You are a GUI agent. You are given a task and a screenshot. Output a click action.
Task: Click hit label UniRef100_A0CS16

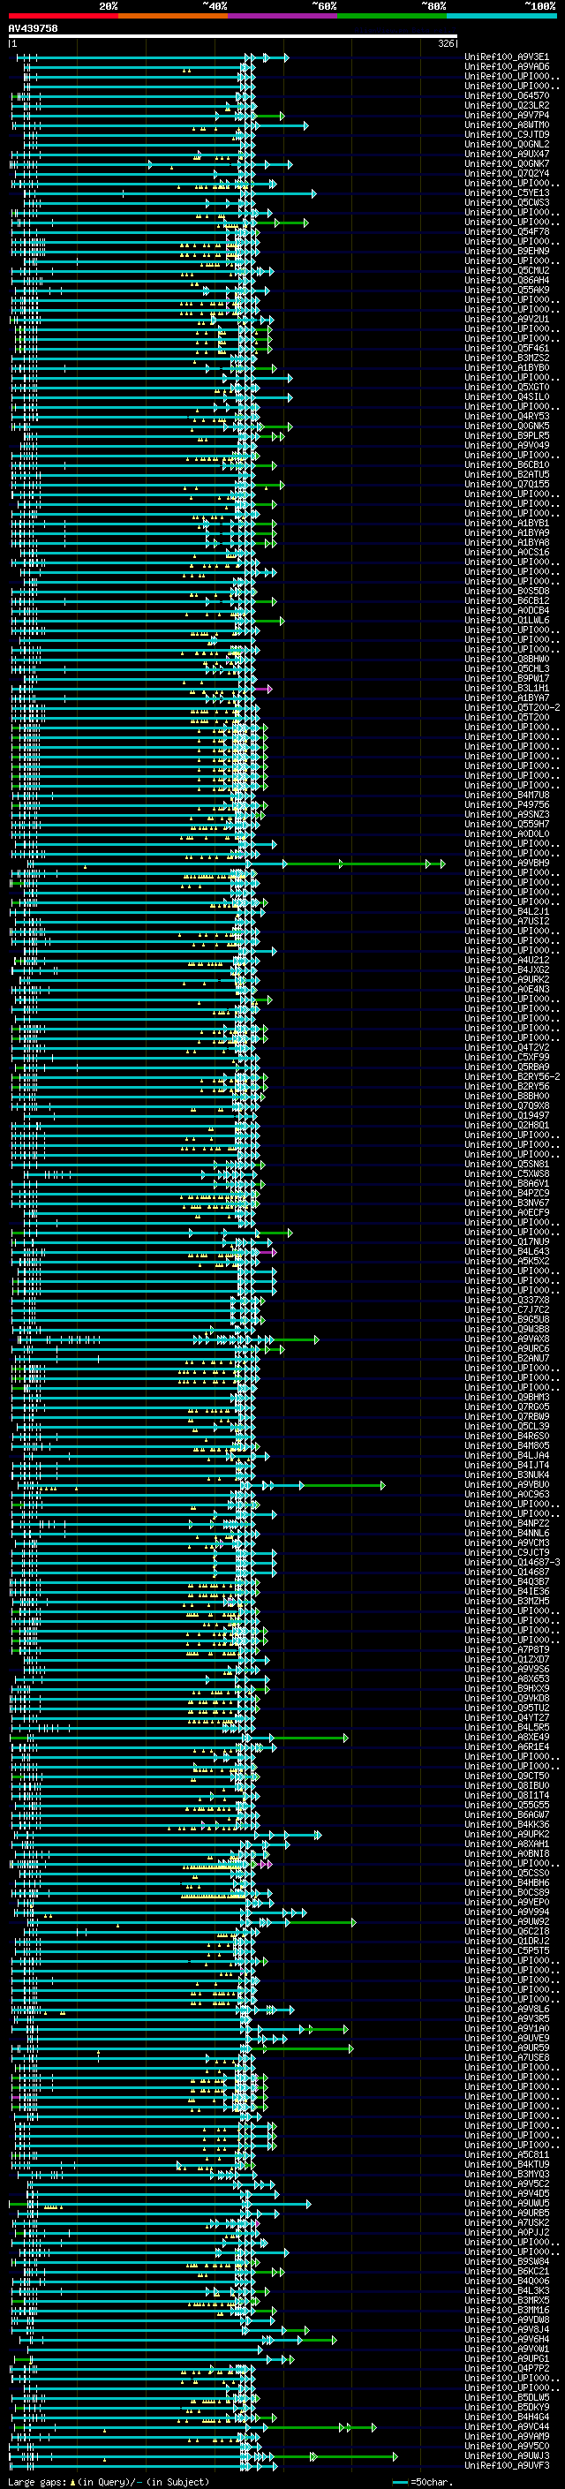(x=506, y=552)
